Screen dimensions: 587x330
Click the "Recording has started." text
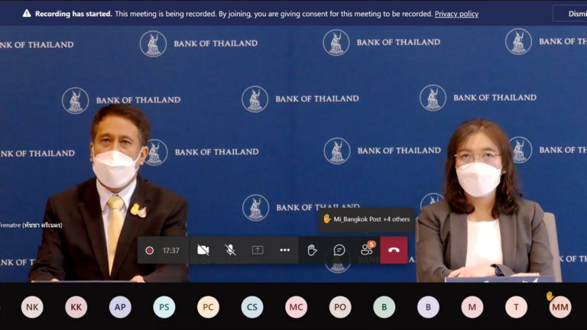click(x=73, y=14)
